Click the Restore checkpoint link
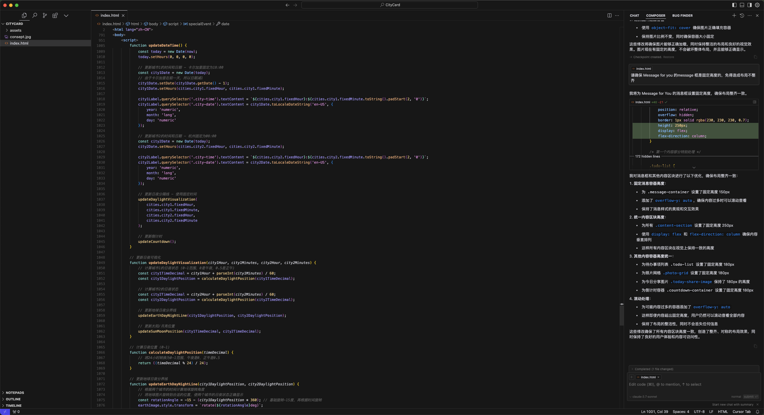Image resolution: width=764 pixels, height=415 pixels. 668,57
